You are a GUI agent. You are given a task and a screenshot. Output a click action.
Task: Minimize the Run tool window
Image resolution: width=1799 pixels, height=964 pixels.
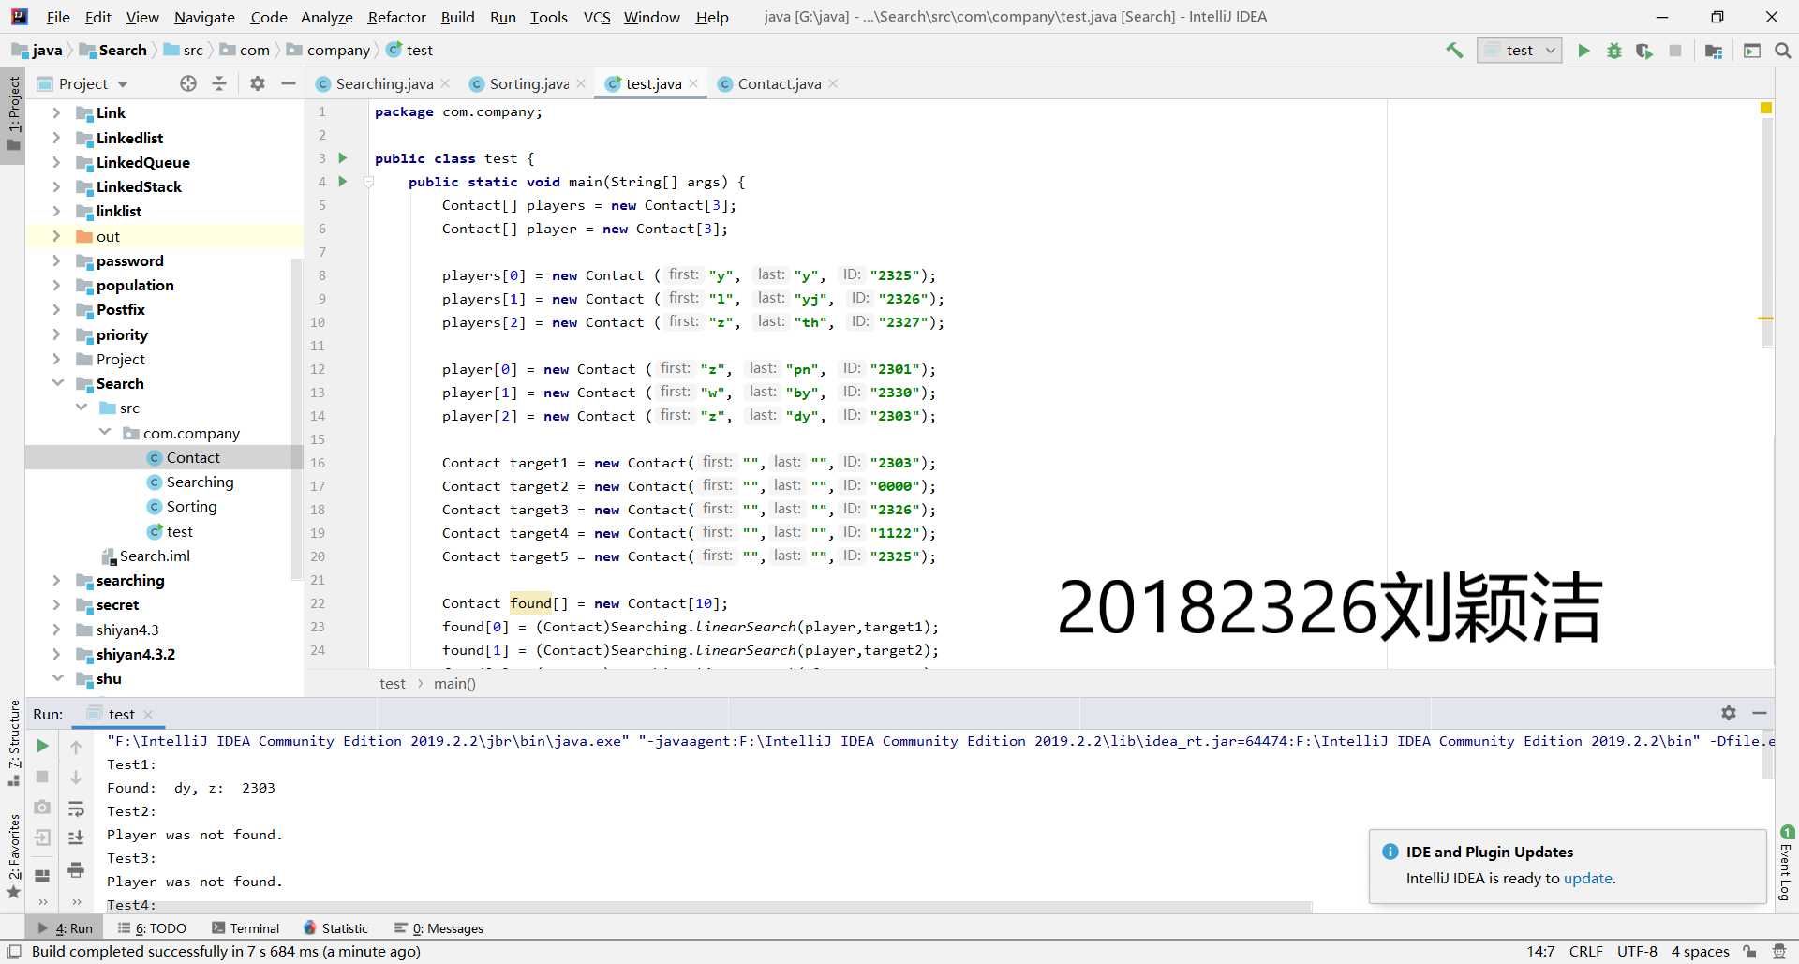[x=1760, y=713]
